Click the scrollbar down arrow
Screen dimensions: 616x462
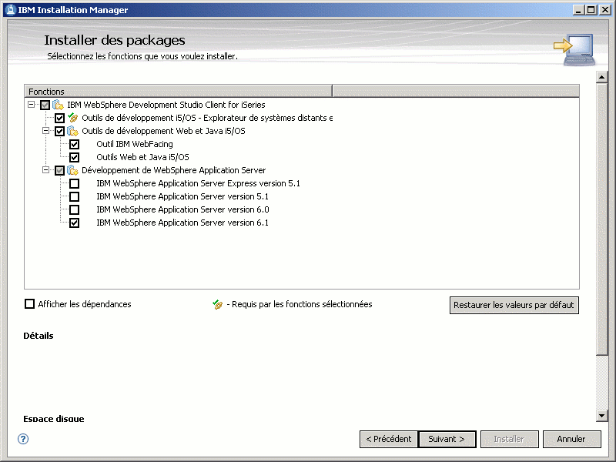click(x=602, y=415)
